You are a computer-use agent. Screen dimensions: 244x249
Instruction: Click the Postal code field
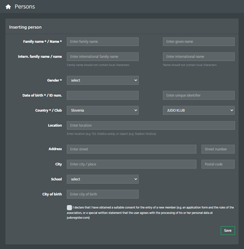[218, 164]
